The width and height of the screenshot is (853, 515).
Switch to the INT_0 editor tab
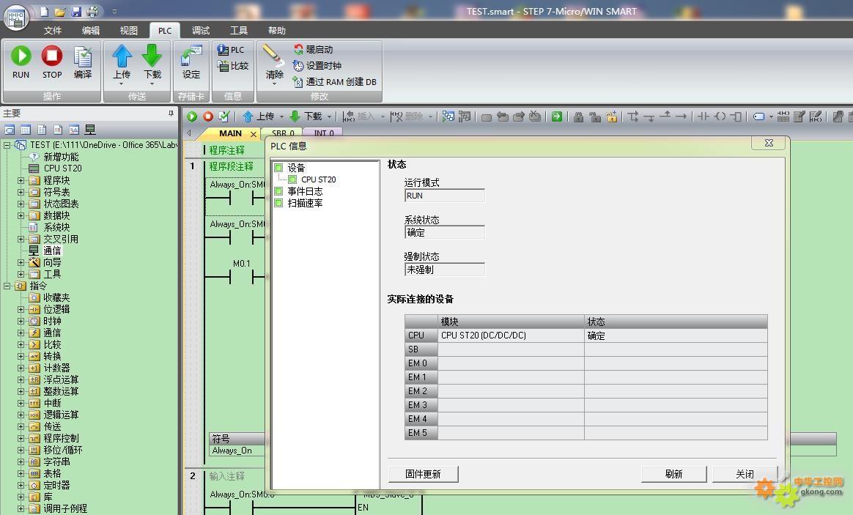point(324,133)
